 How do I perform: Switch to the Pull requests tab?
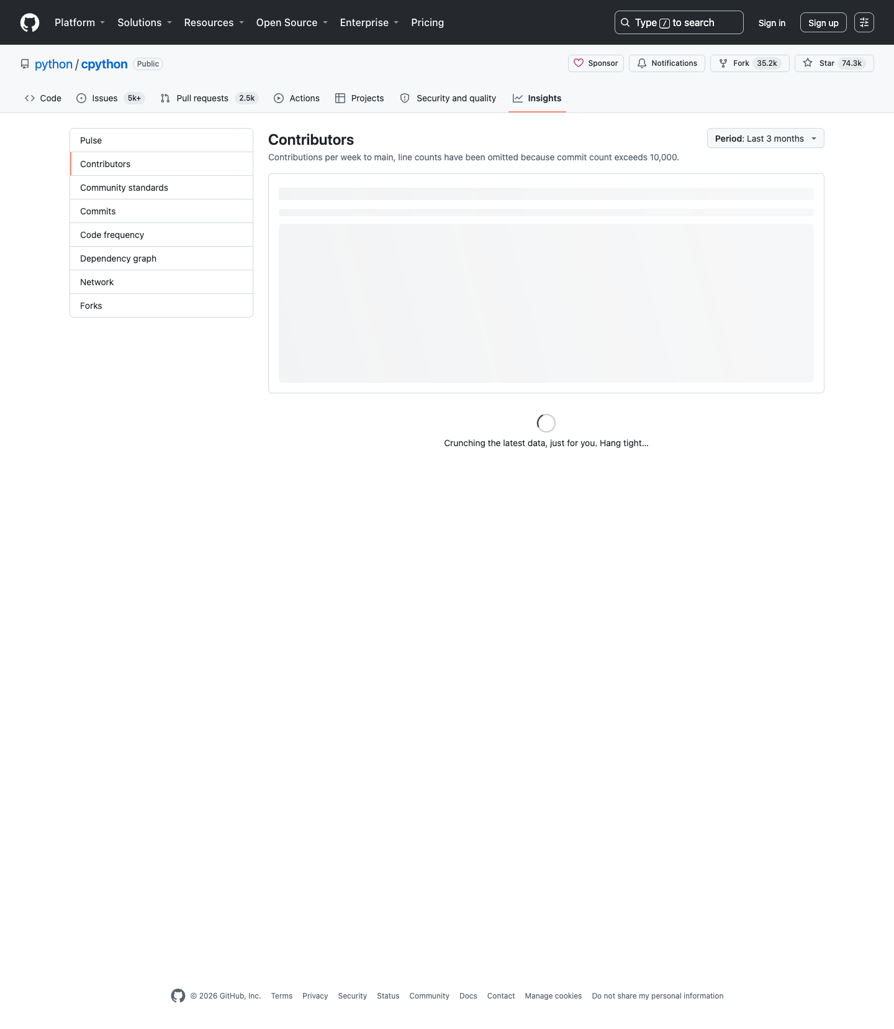click(209, 98)
